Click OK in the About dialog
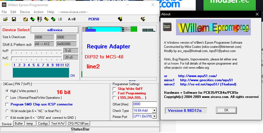The height and width of the screenshot is (133, 263). coord(226,110)
